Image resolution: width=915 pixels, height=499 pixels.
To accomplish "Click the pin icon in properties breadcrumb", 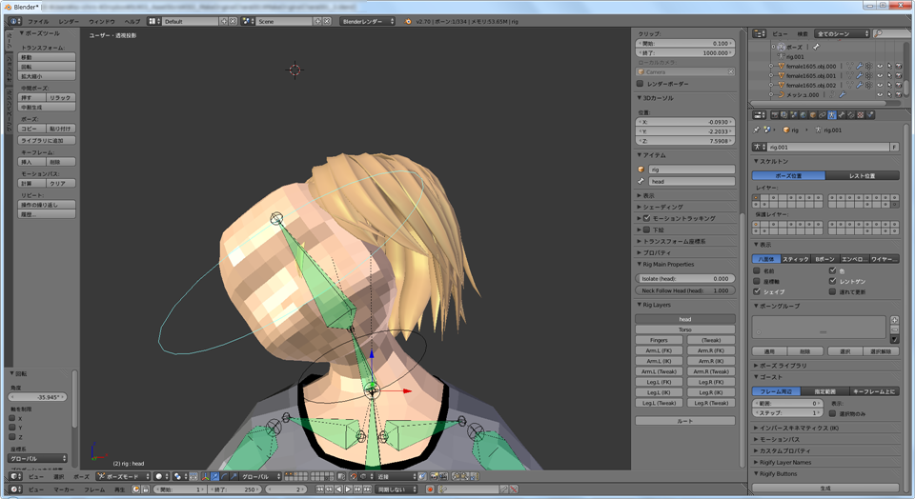I will 756,130.
